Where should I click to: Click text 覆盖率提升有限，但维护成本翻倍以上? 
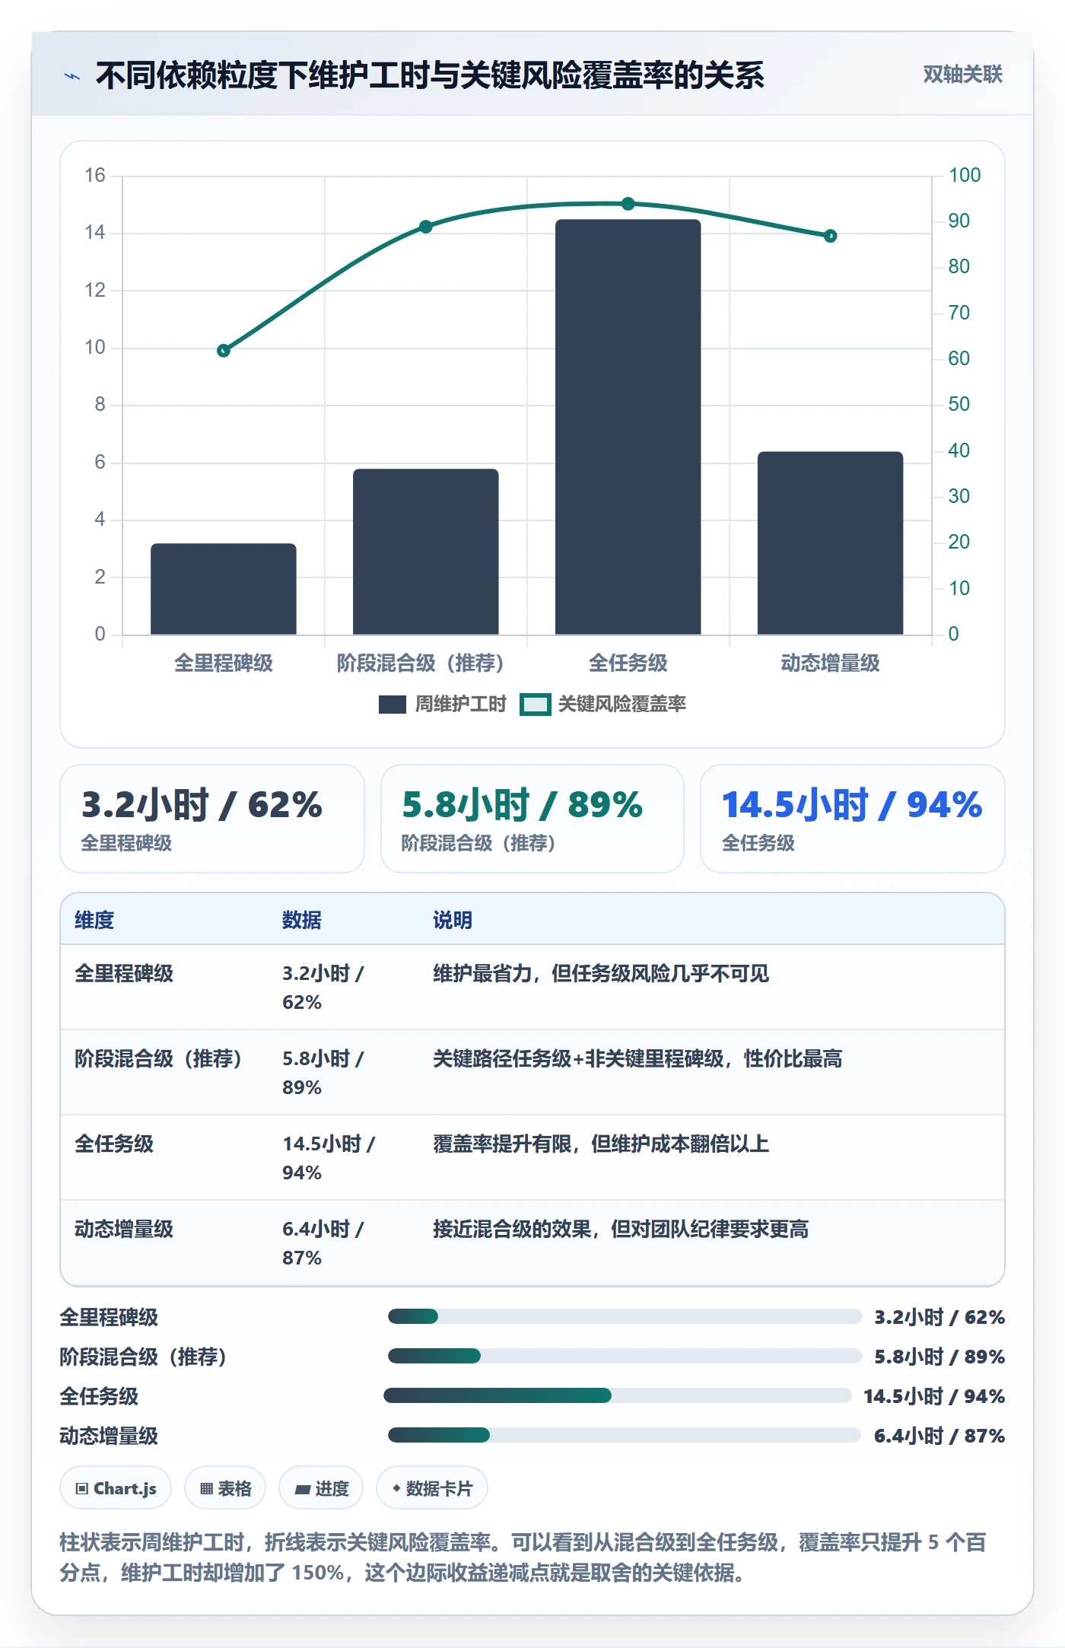[601, 1144]
